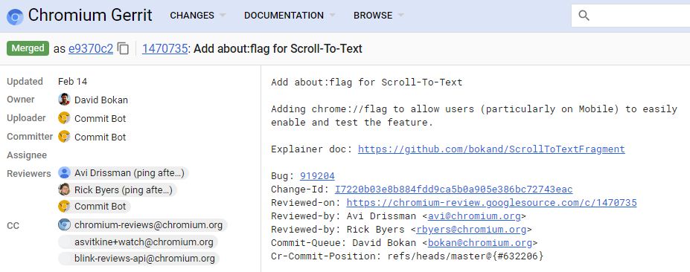Select Commit Bot reviewer chip
690x272 pixels.
pos(95,206)
